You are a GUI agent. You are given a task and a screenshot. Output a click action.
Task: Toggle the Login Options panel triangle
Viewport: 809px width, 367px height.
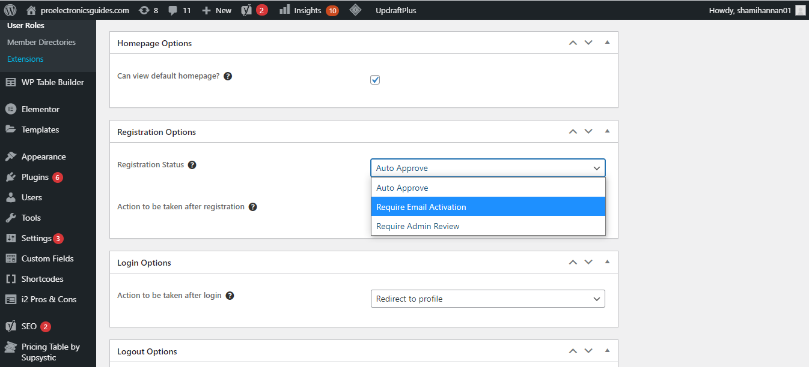[x=607, y=262]
